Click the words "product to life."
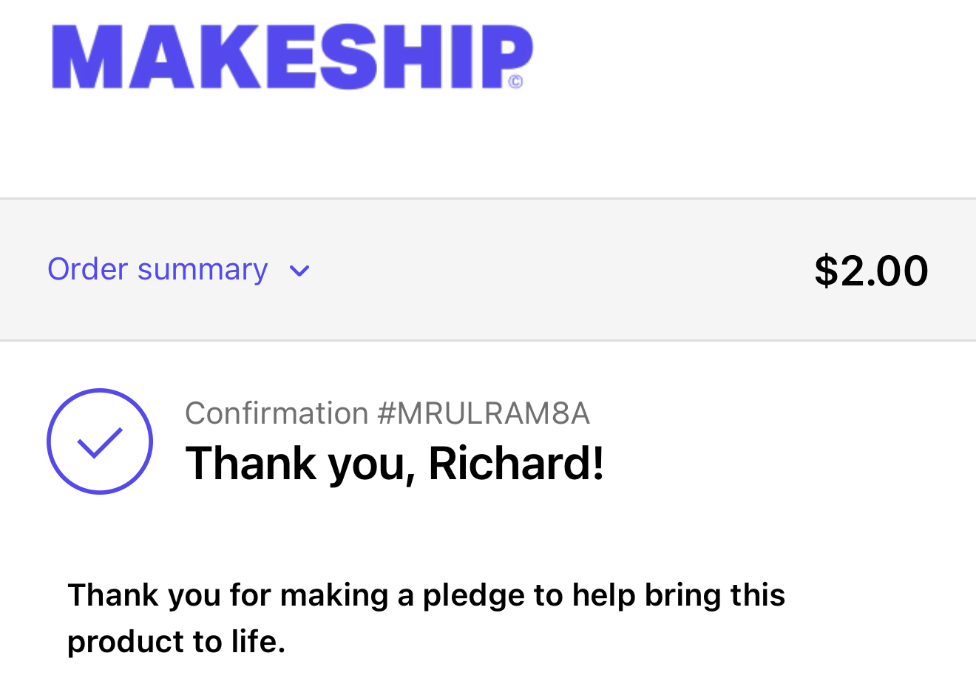 point(176,642)
